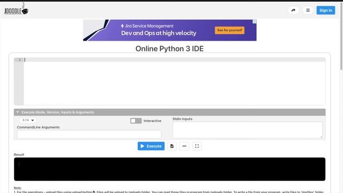Toggle the fullscreen icon
343x193 pixels.
(197, 146)
